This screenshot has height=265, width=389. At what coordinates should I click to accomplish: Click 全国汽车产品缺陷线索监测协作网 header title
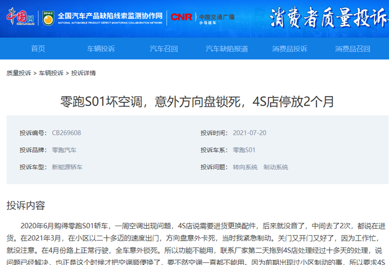110,18
